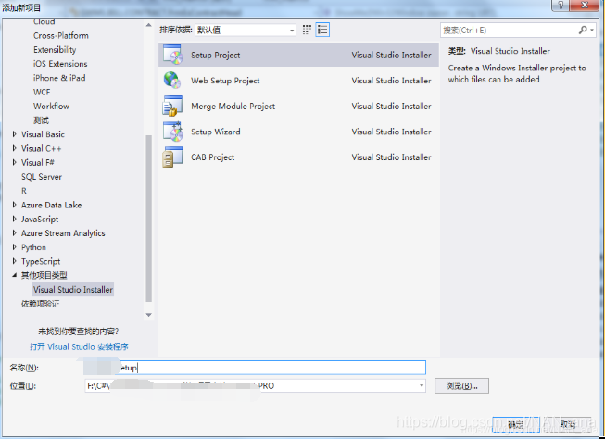605x439 pixels.
Task: Open the search options dropdown arrow
Action: (592, 30)
